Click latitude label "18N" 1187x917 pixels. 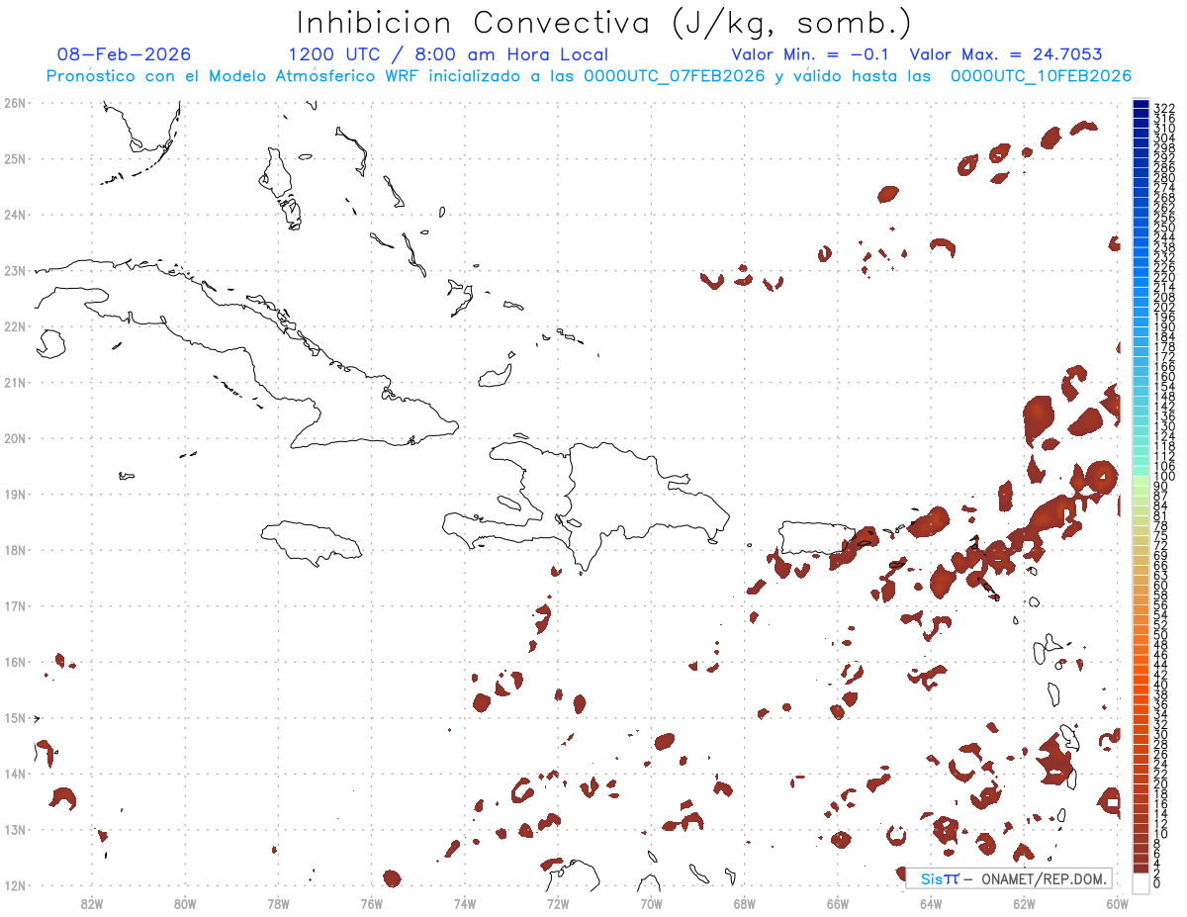(x=15, y=550)
